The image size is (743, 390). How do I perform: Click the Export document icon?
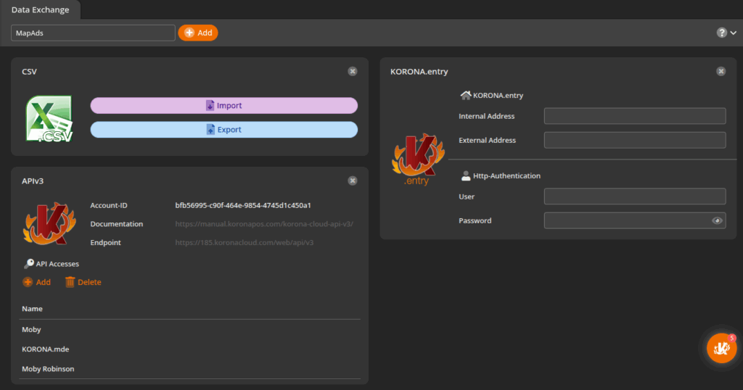(x=210, y=130)
